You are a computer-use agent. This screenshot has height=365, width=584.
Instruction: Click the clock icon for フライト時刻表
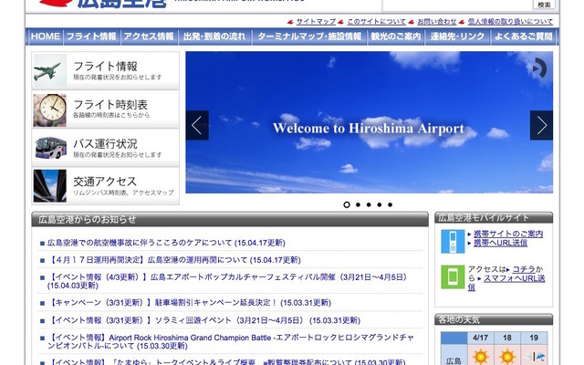pyautogui.click(x=50, y=109)
